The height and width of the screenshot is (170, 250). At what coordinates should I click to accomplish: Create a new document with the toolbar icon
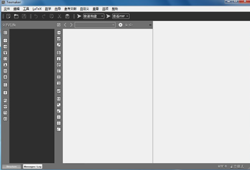(8, 16)
